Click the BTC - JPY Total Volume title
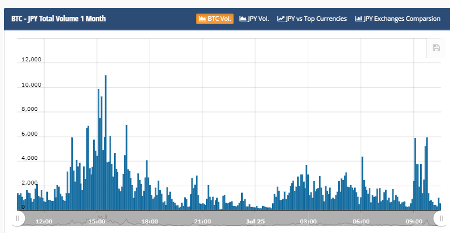The width and height of the screenshot is (450, 233). tap(59, 19)
